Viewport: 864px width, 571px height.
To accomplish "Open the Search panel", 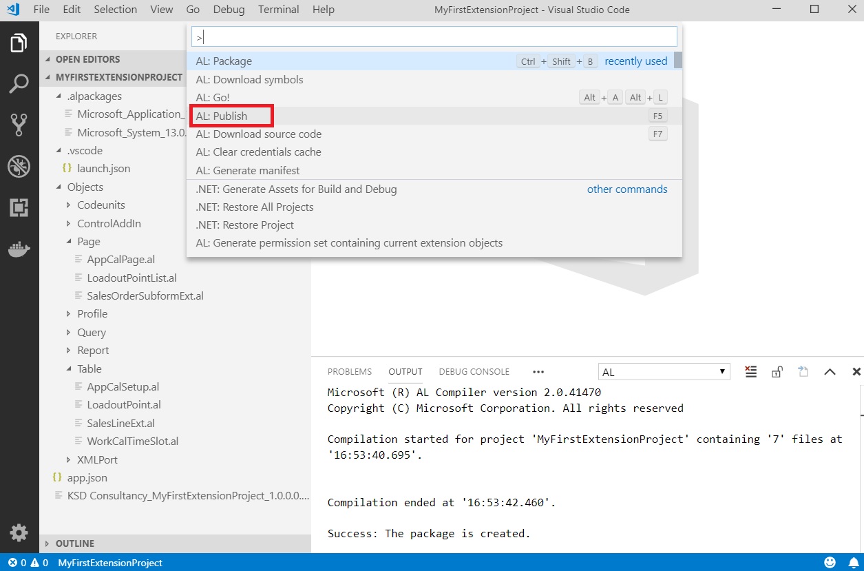I will [18, 81].
